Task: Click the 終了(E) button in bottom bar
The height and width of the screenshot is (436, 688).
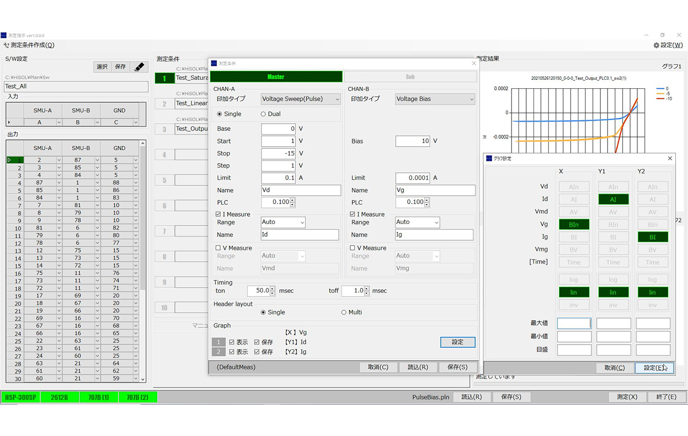Action: (x=666, y=397)
